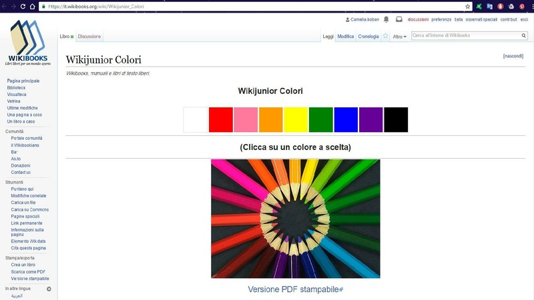The width and height of the screenshot is (534, 300).
Task: Select the orange color swatch
Action: click(271, 120)
